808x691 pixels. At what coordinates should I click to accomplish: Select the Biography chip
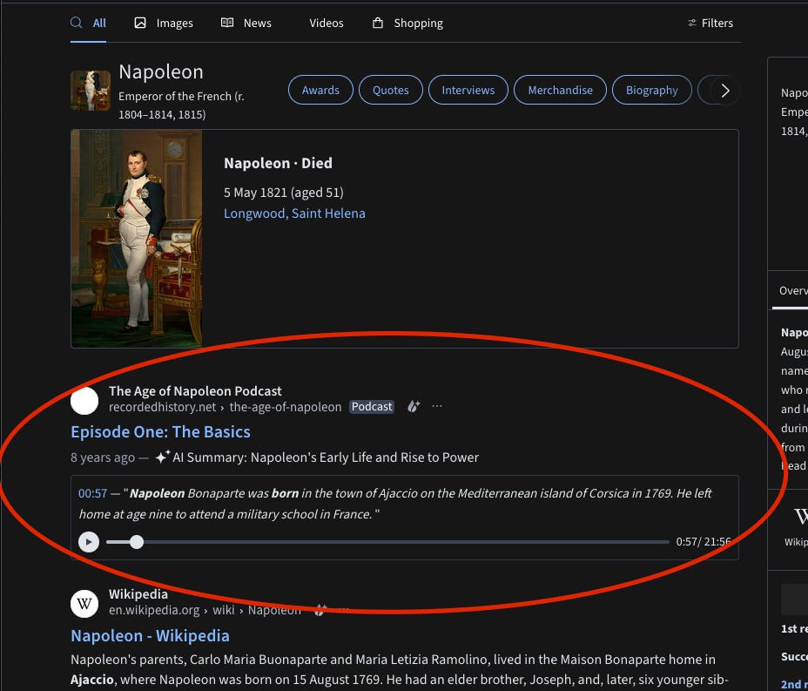coord(652,90)
